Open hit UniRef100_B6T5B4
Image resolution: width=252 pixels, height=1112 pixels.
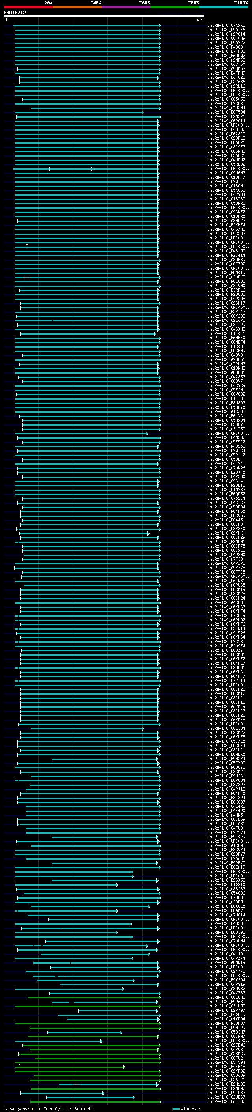coord(226,112)
